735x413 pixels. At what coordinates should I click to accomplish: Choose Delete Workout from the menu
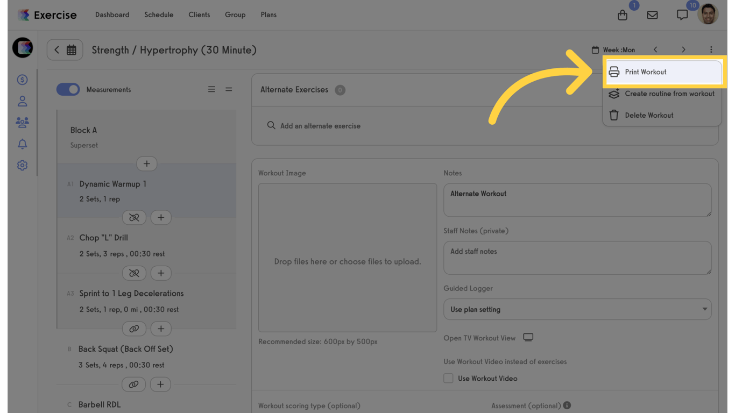(662, 115)
